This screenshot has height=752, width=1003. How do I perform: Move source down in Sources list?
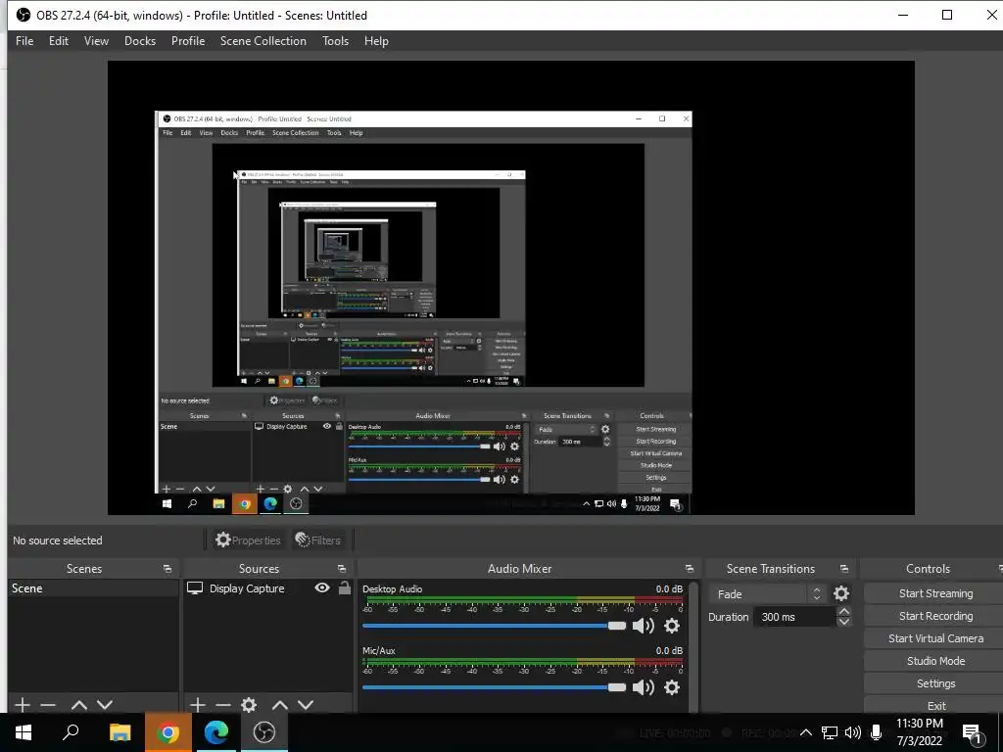coord(306,705)
